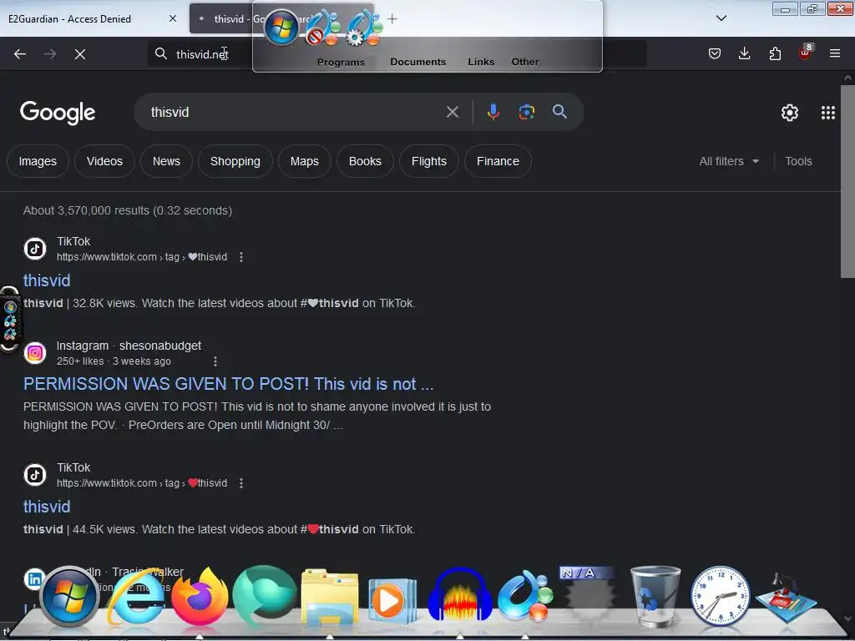Open a new browser tab
The height and width of the screenshot is (641, 855).
click(x=392, y=19)
